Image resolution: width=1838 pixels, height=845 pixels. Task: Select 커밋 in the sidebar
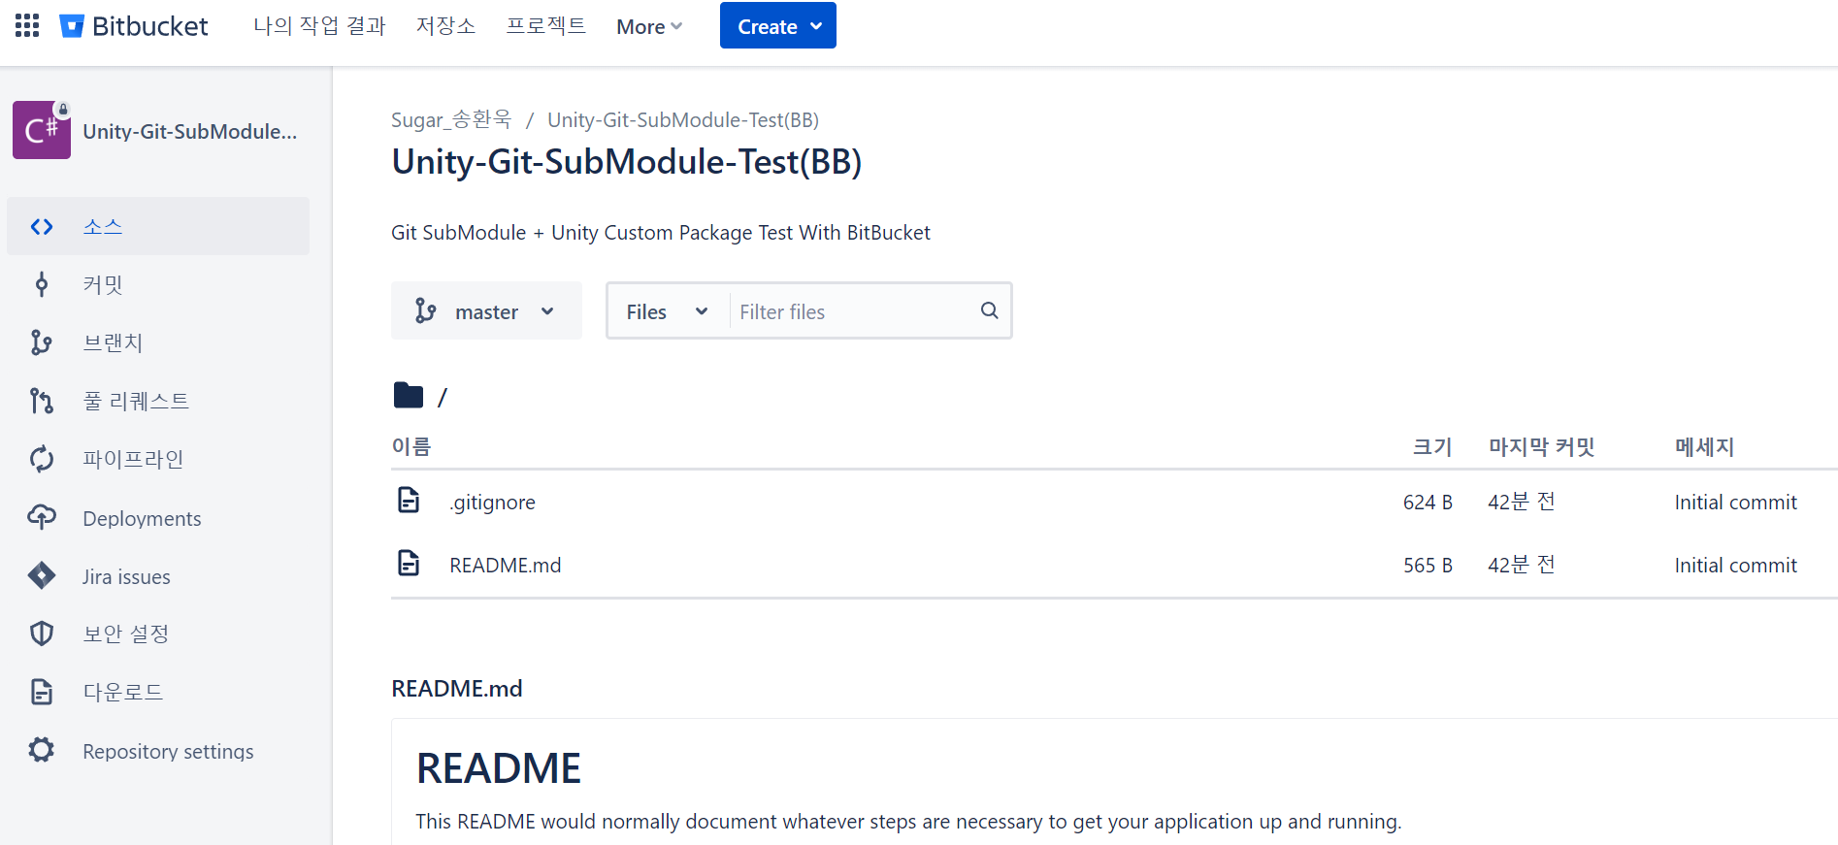click(x=158, y=284)
